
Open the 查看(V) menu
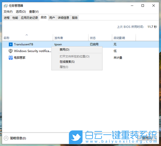click(34, 12)
